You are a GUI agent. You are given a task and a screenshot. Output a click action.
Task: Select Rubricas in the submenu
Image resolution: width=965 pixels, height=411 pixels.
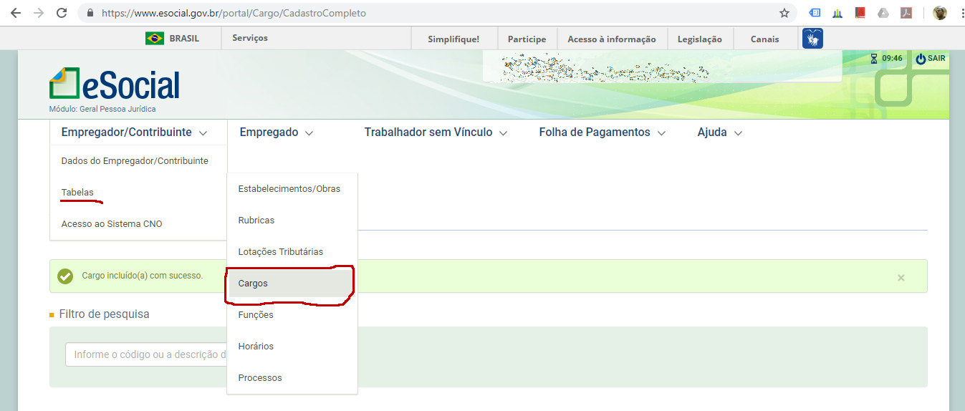[256, 221]
